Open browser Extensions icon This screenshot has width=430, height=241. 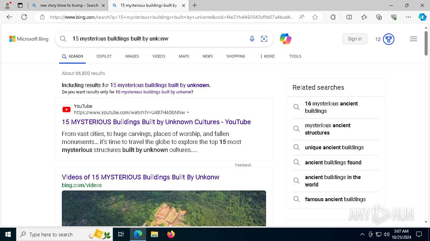[333, 17]
